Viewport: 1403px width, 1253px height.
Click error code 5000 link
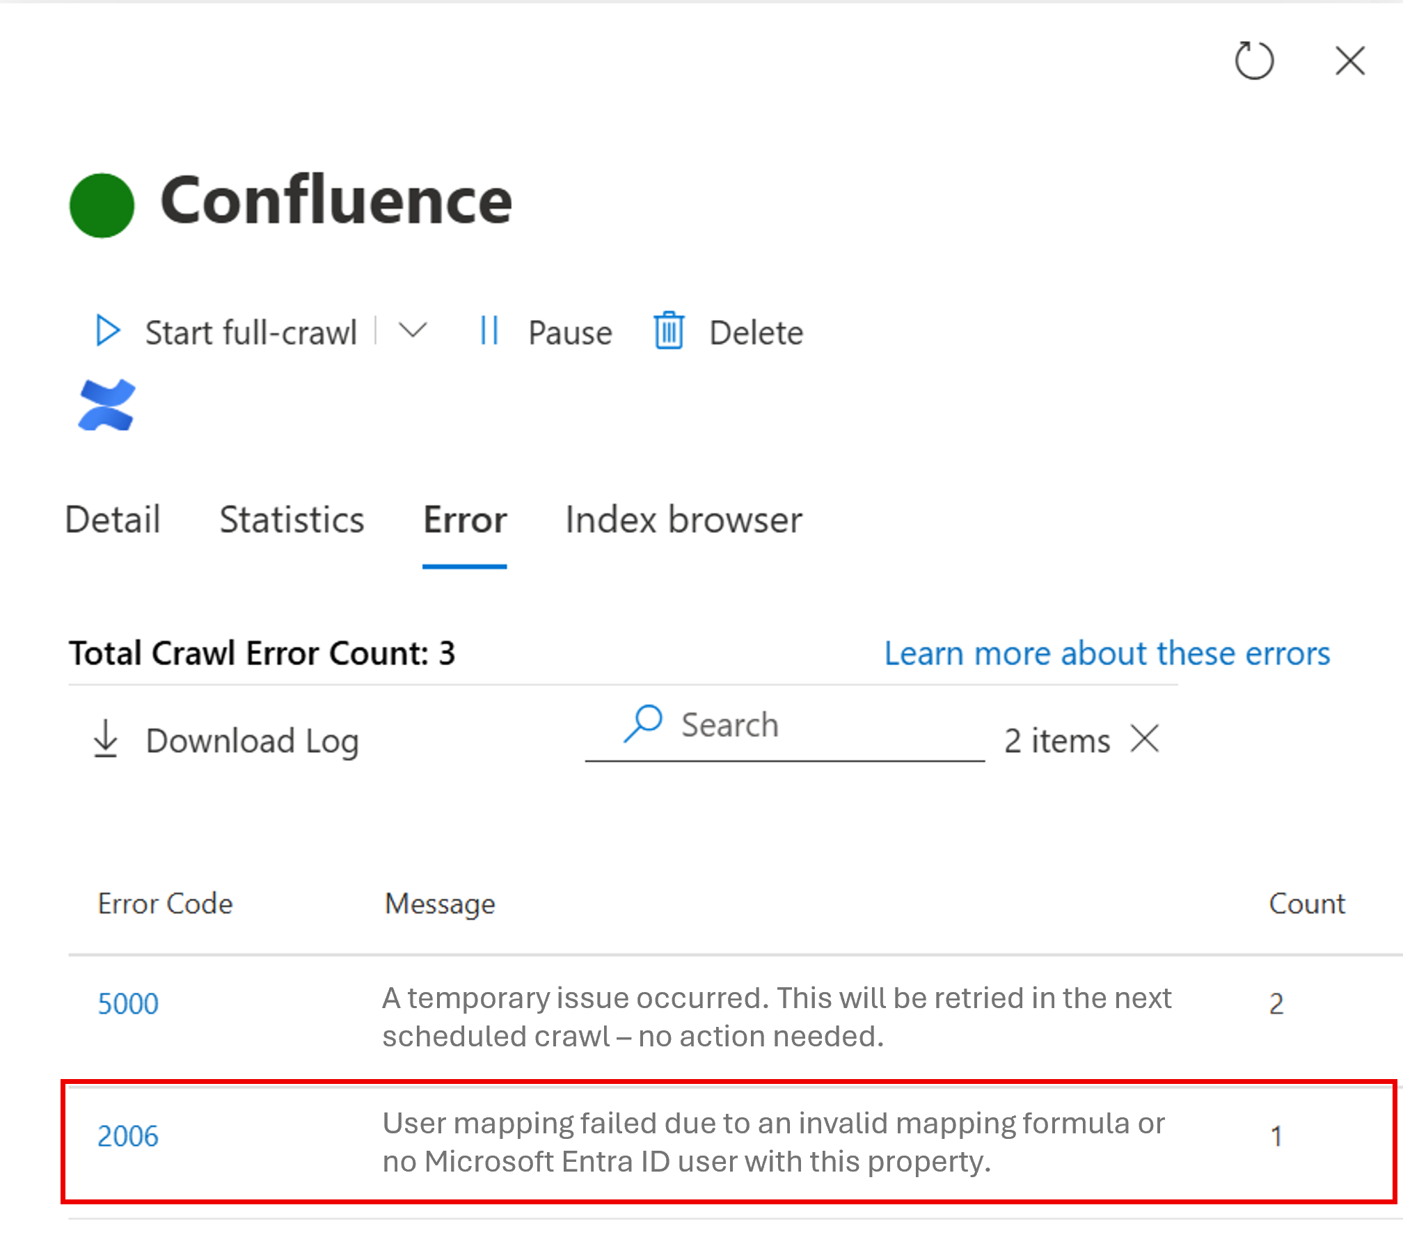(128, 1003)
